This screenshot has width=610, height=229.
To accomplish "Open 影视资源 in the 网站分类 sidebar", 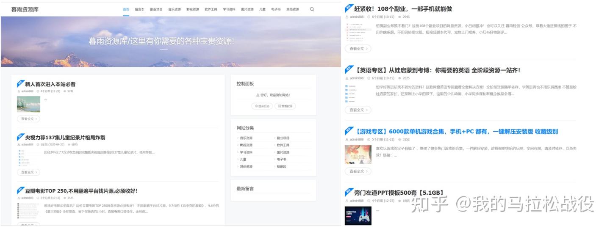I will coord(246,145).
